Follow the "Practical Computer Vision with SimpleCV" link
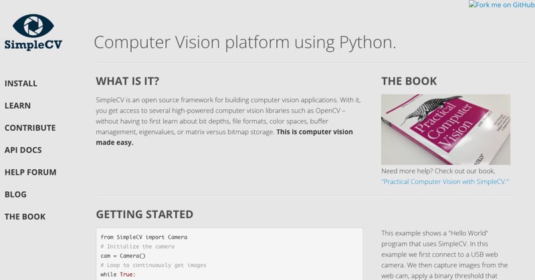This screenshot has width=535, height=280. click(x=445, y=182)
